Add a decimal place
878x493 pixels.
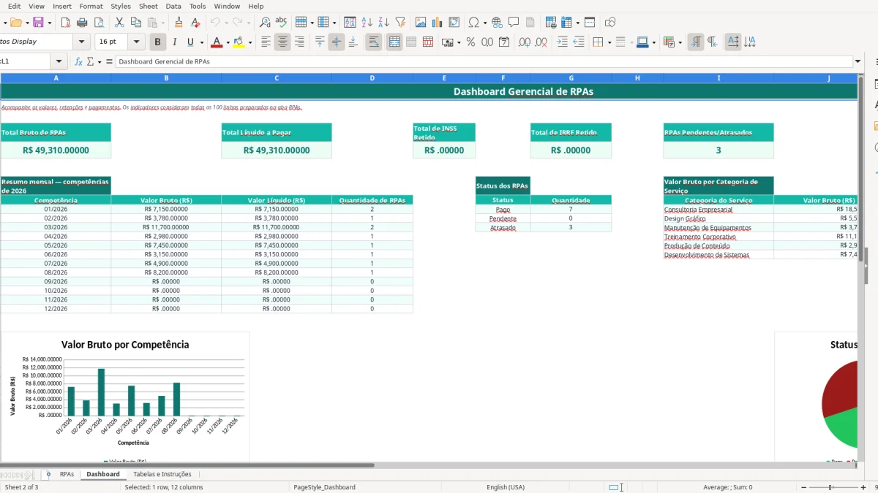[525, 42]
